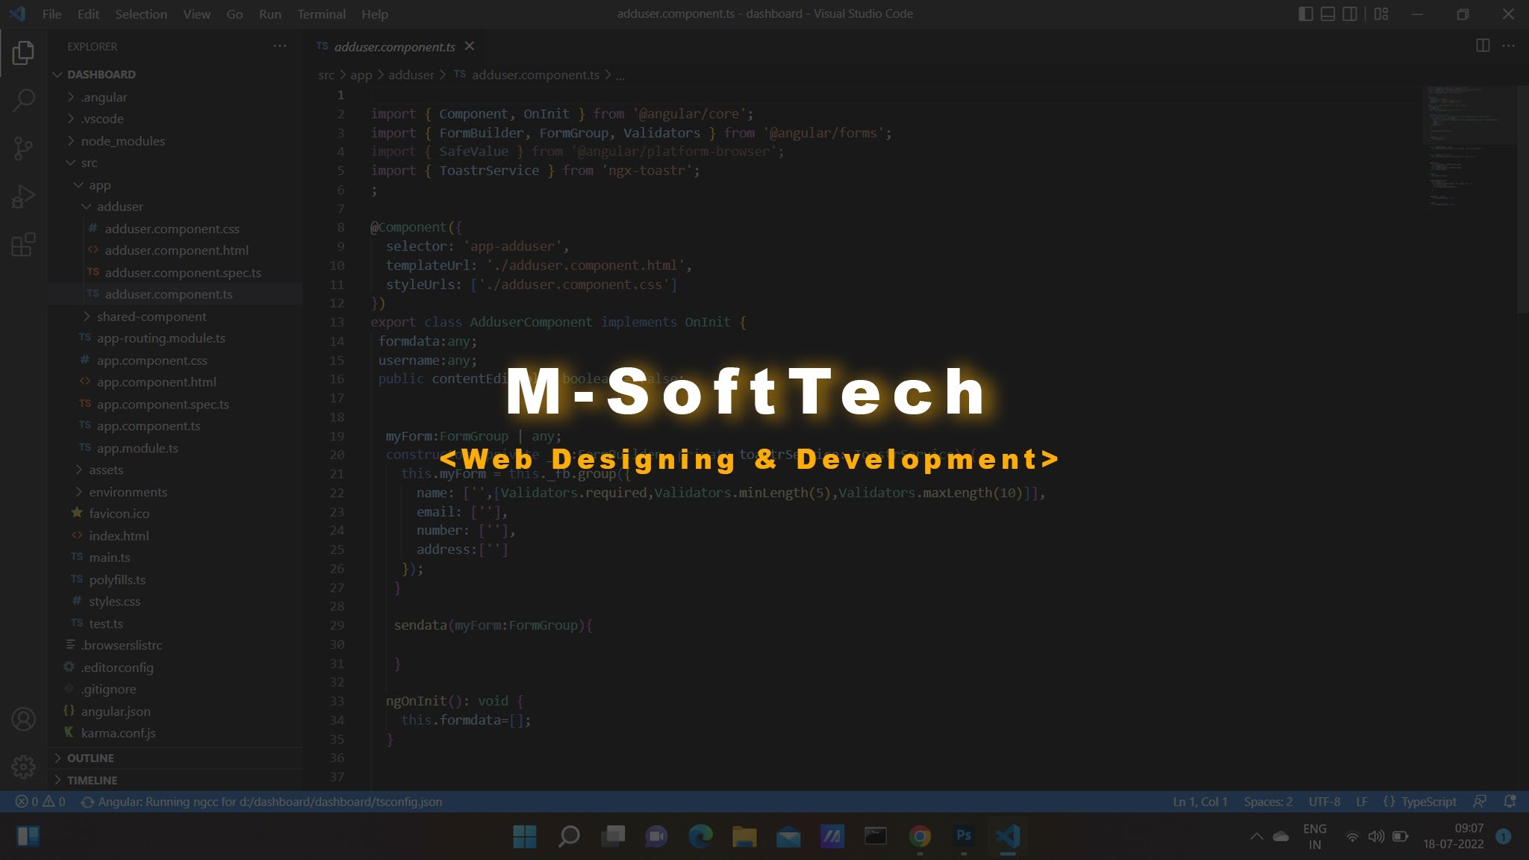1529x860 pixels.
Task: Open the Manage gear icon
Action: click(23, 767)
